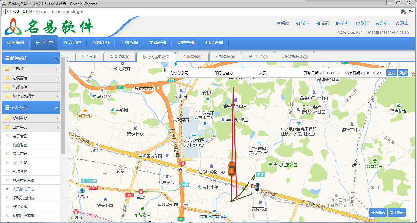Switch to the 人员移动日志 tab

(x=292, y=57)
